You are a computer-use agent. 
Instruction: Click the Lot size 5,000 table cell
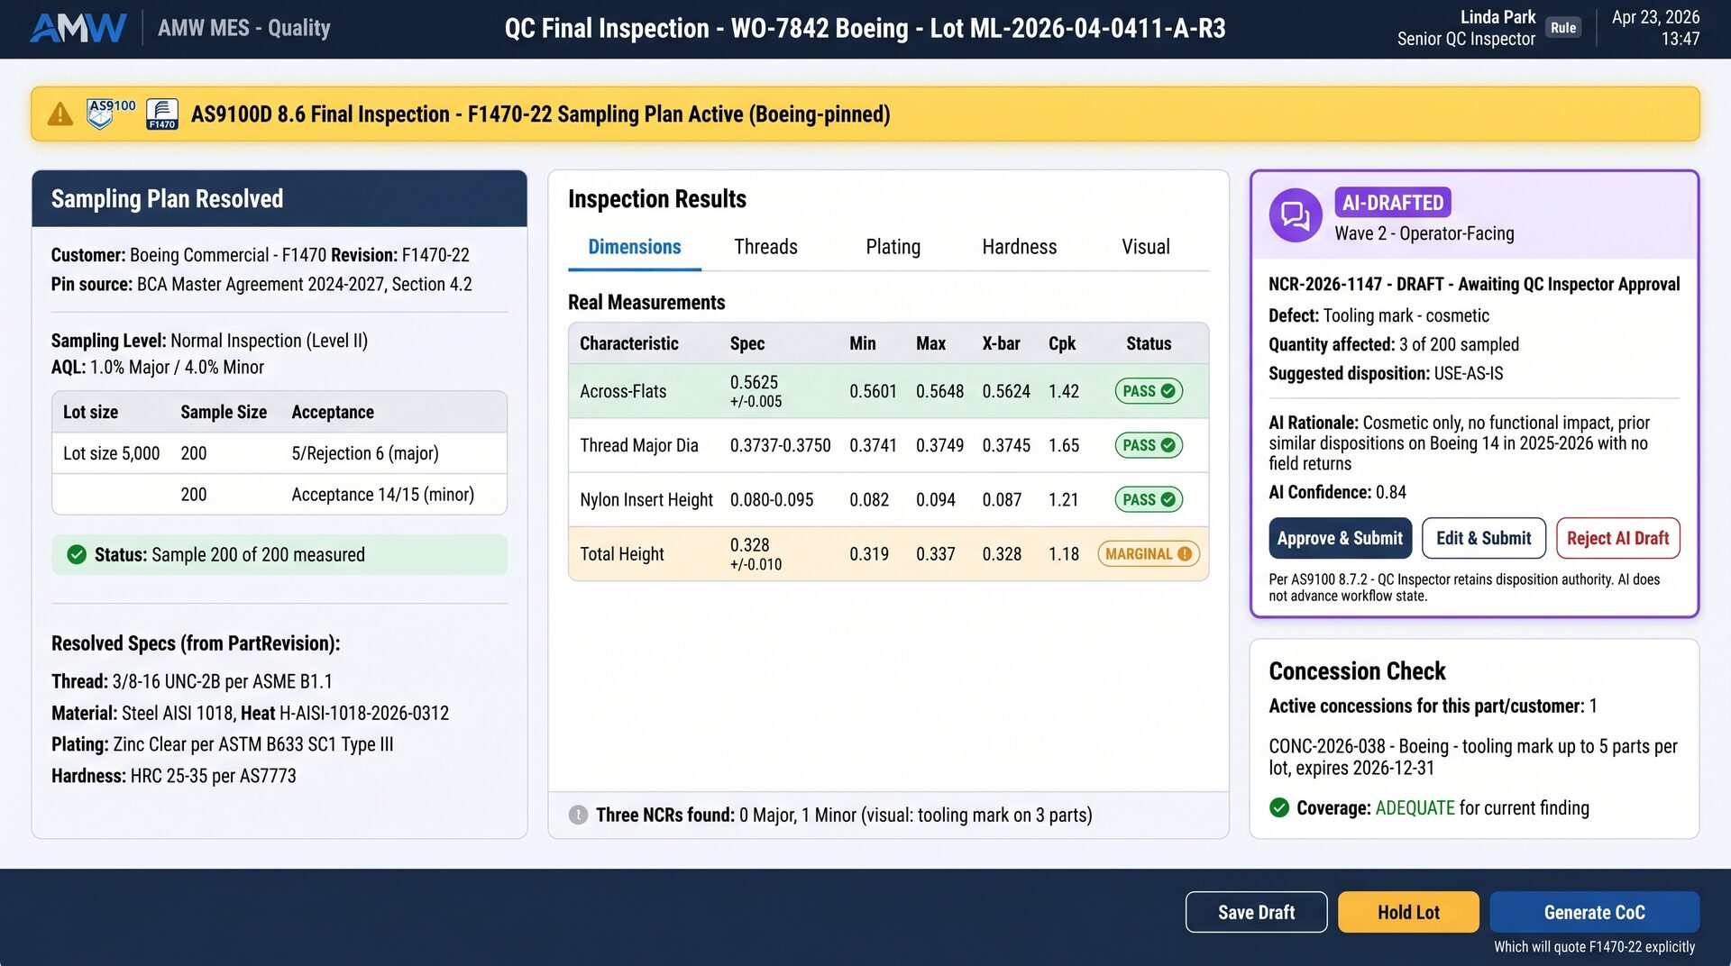(112, 453)
